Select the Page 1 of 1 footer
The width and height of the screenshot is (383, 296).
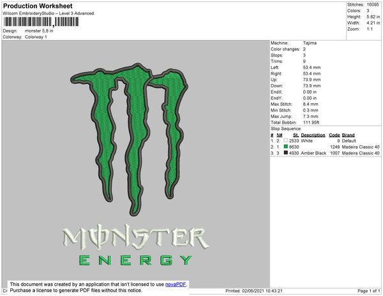tap(368, 291)
